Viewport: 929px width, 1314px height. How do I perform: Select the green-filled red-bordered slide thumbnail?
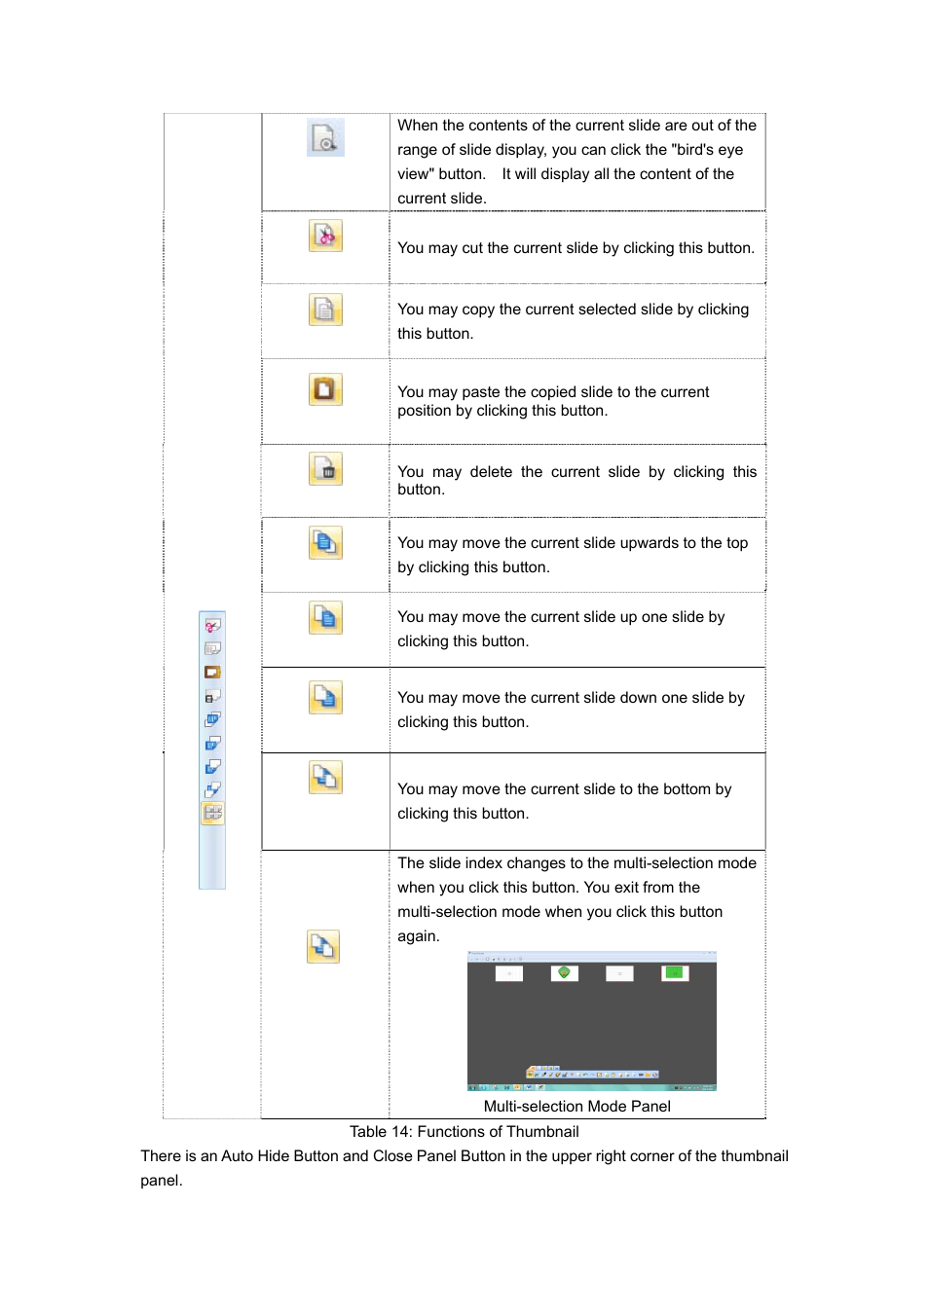pyautogui.click(x=675, y=973)
